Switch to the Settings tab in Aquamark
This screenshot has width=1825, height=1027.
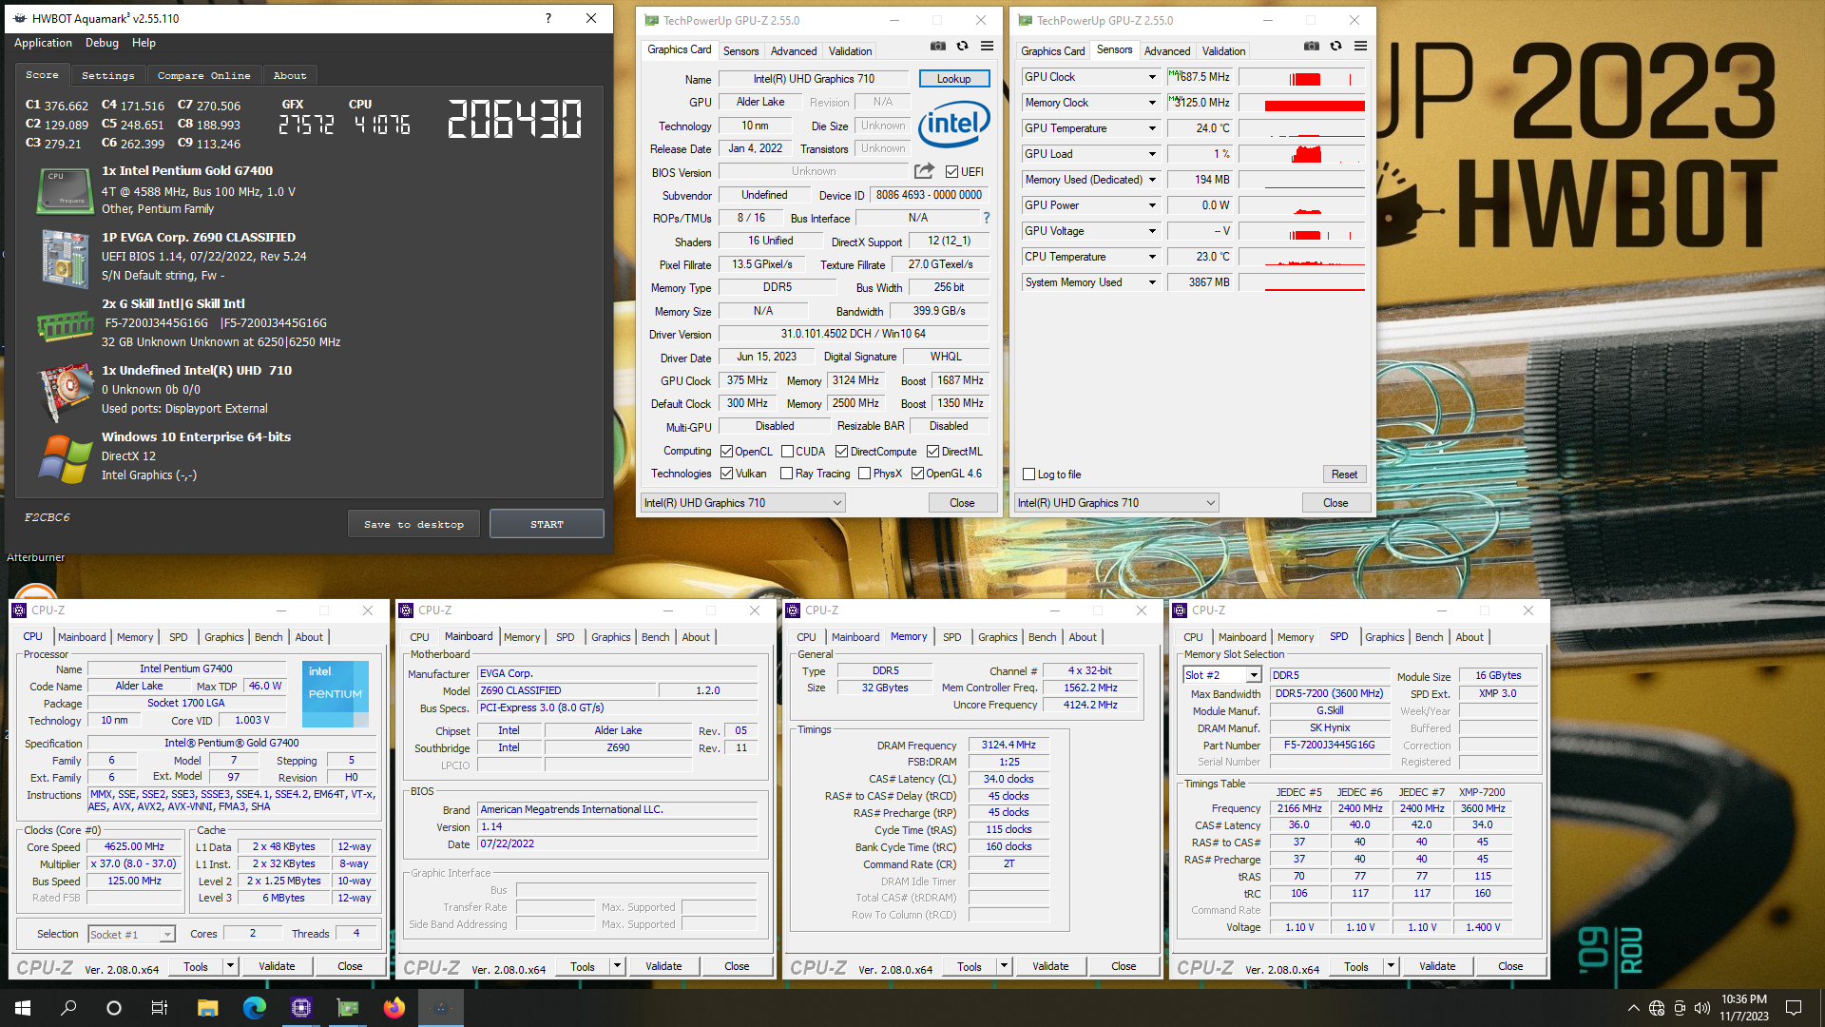(107, 75)
